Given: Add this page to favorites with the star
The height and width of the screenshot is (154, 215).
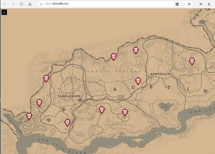Looking at the screenshot, I should 189,4.
